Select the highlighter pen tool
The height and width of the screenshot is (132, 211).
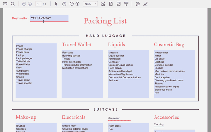(x=145, y=4)
